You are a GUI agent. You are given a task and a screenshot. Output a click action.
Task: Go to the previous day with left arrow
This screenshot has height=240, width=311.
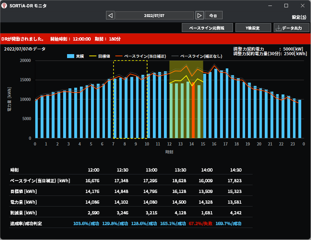point(110,16)
